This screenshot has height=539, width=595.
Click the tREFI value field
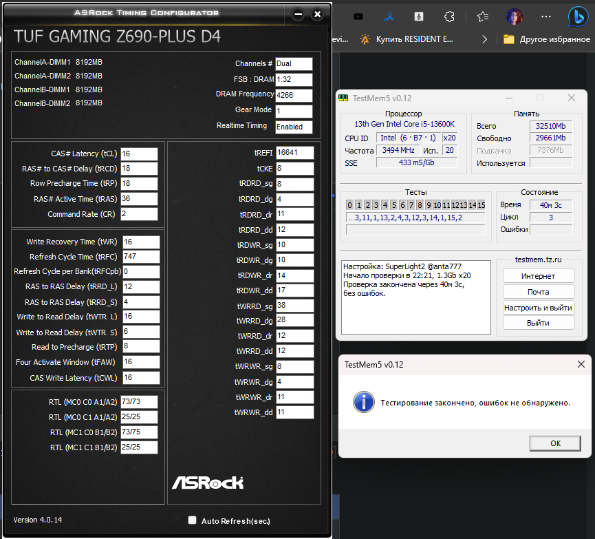tap(295, 153)
